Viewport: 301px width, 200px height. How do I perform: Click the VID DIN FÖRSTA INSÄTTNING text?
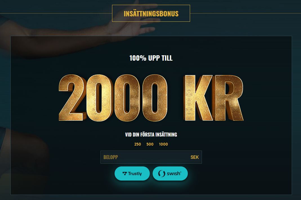tap(151, 135)
